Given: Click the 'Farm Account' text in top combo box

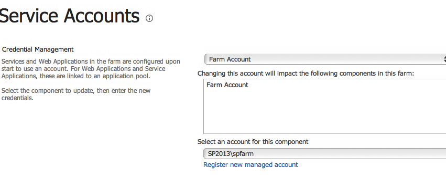Looking at the screenshot, I should click(230, 59).
